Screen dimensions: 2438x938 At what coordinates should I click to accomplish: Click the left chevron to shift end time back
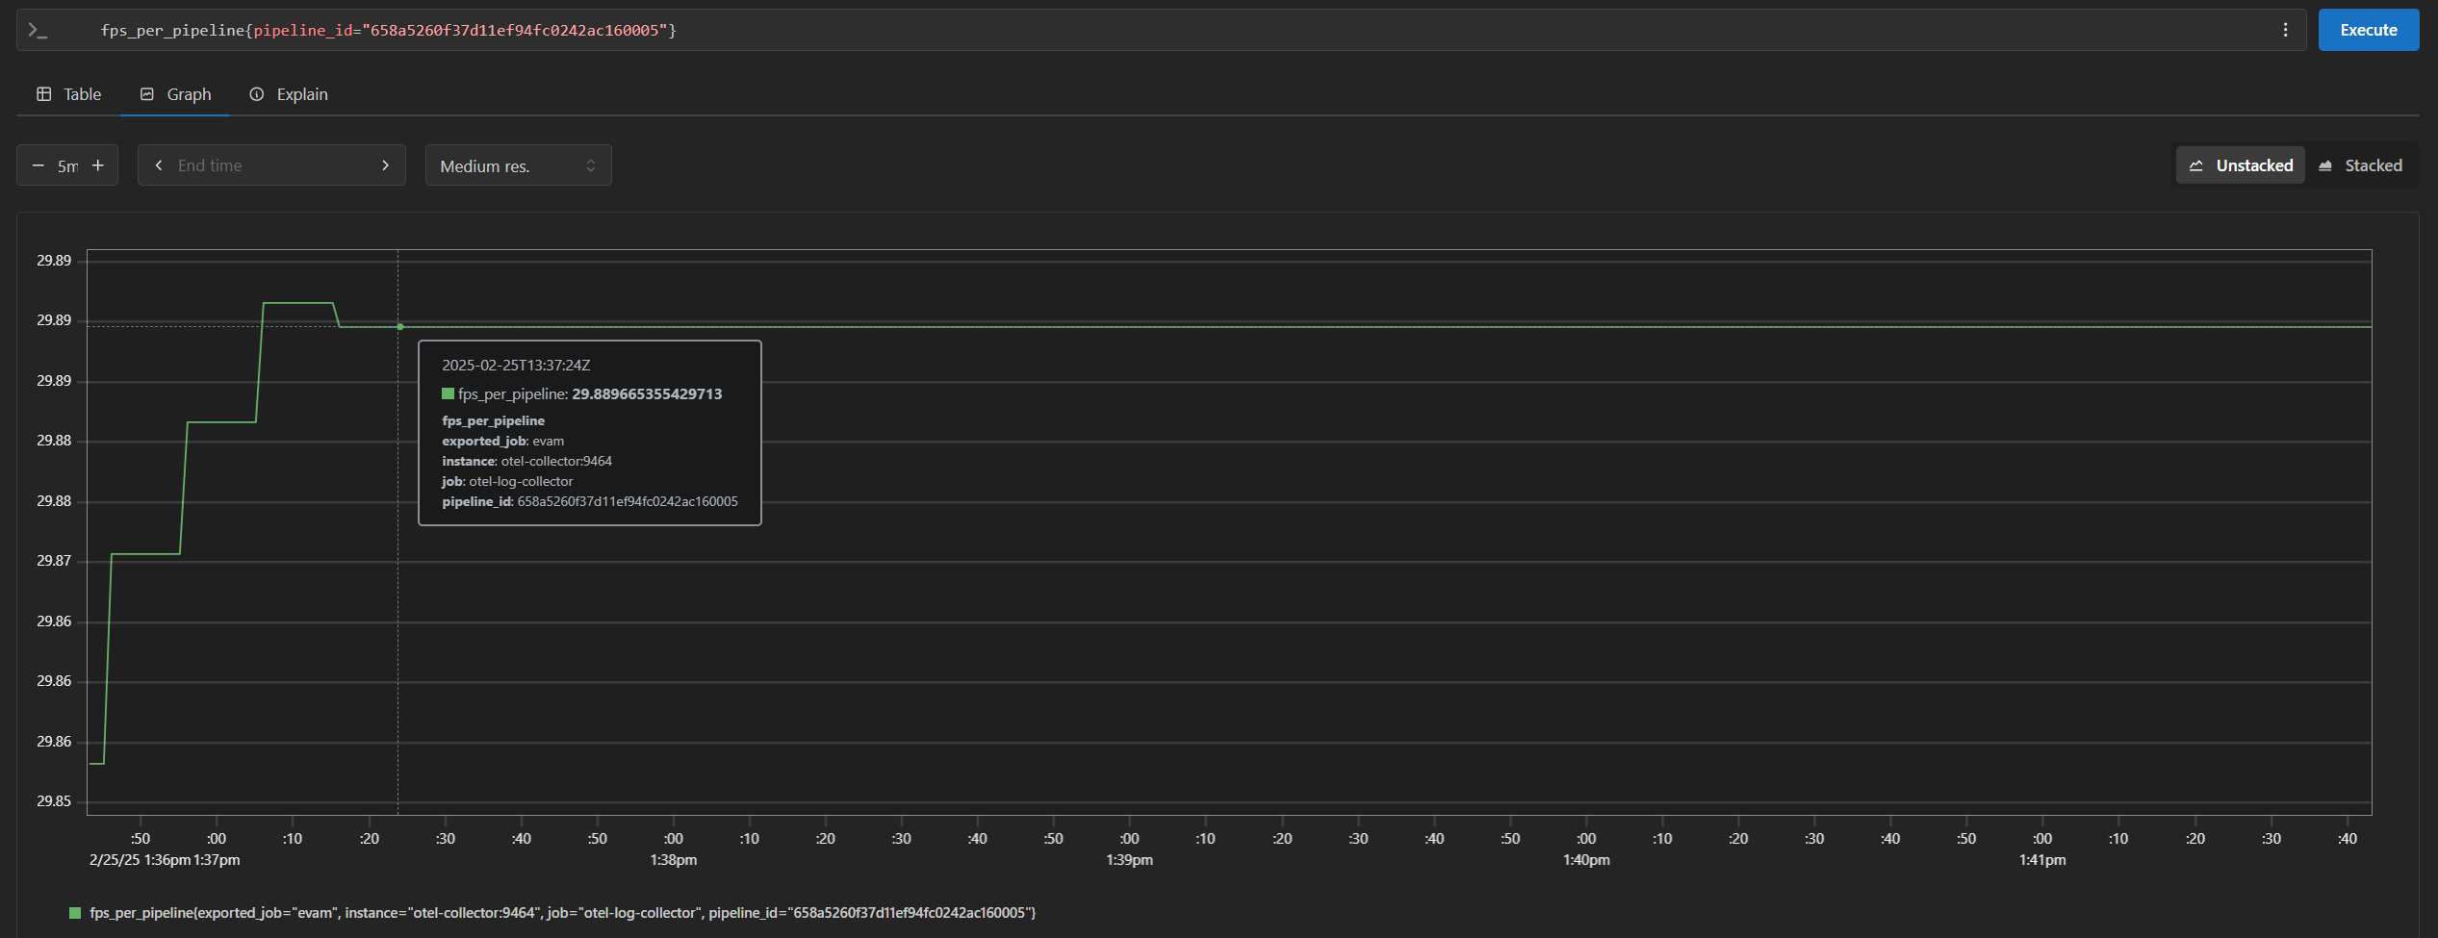[x=159, y=165]
